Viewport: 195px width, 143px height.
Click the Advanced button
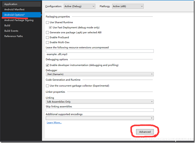tap(145, 132)
